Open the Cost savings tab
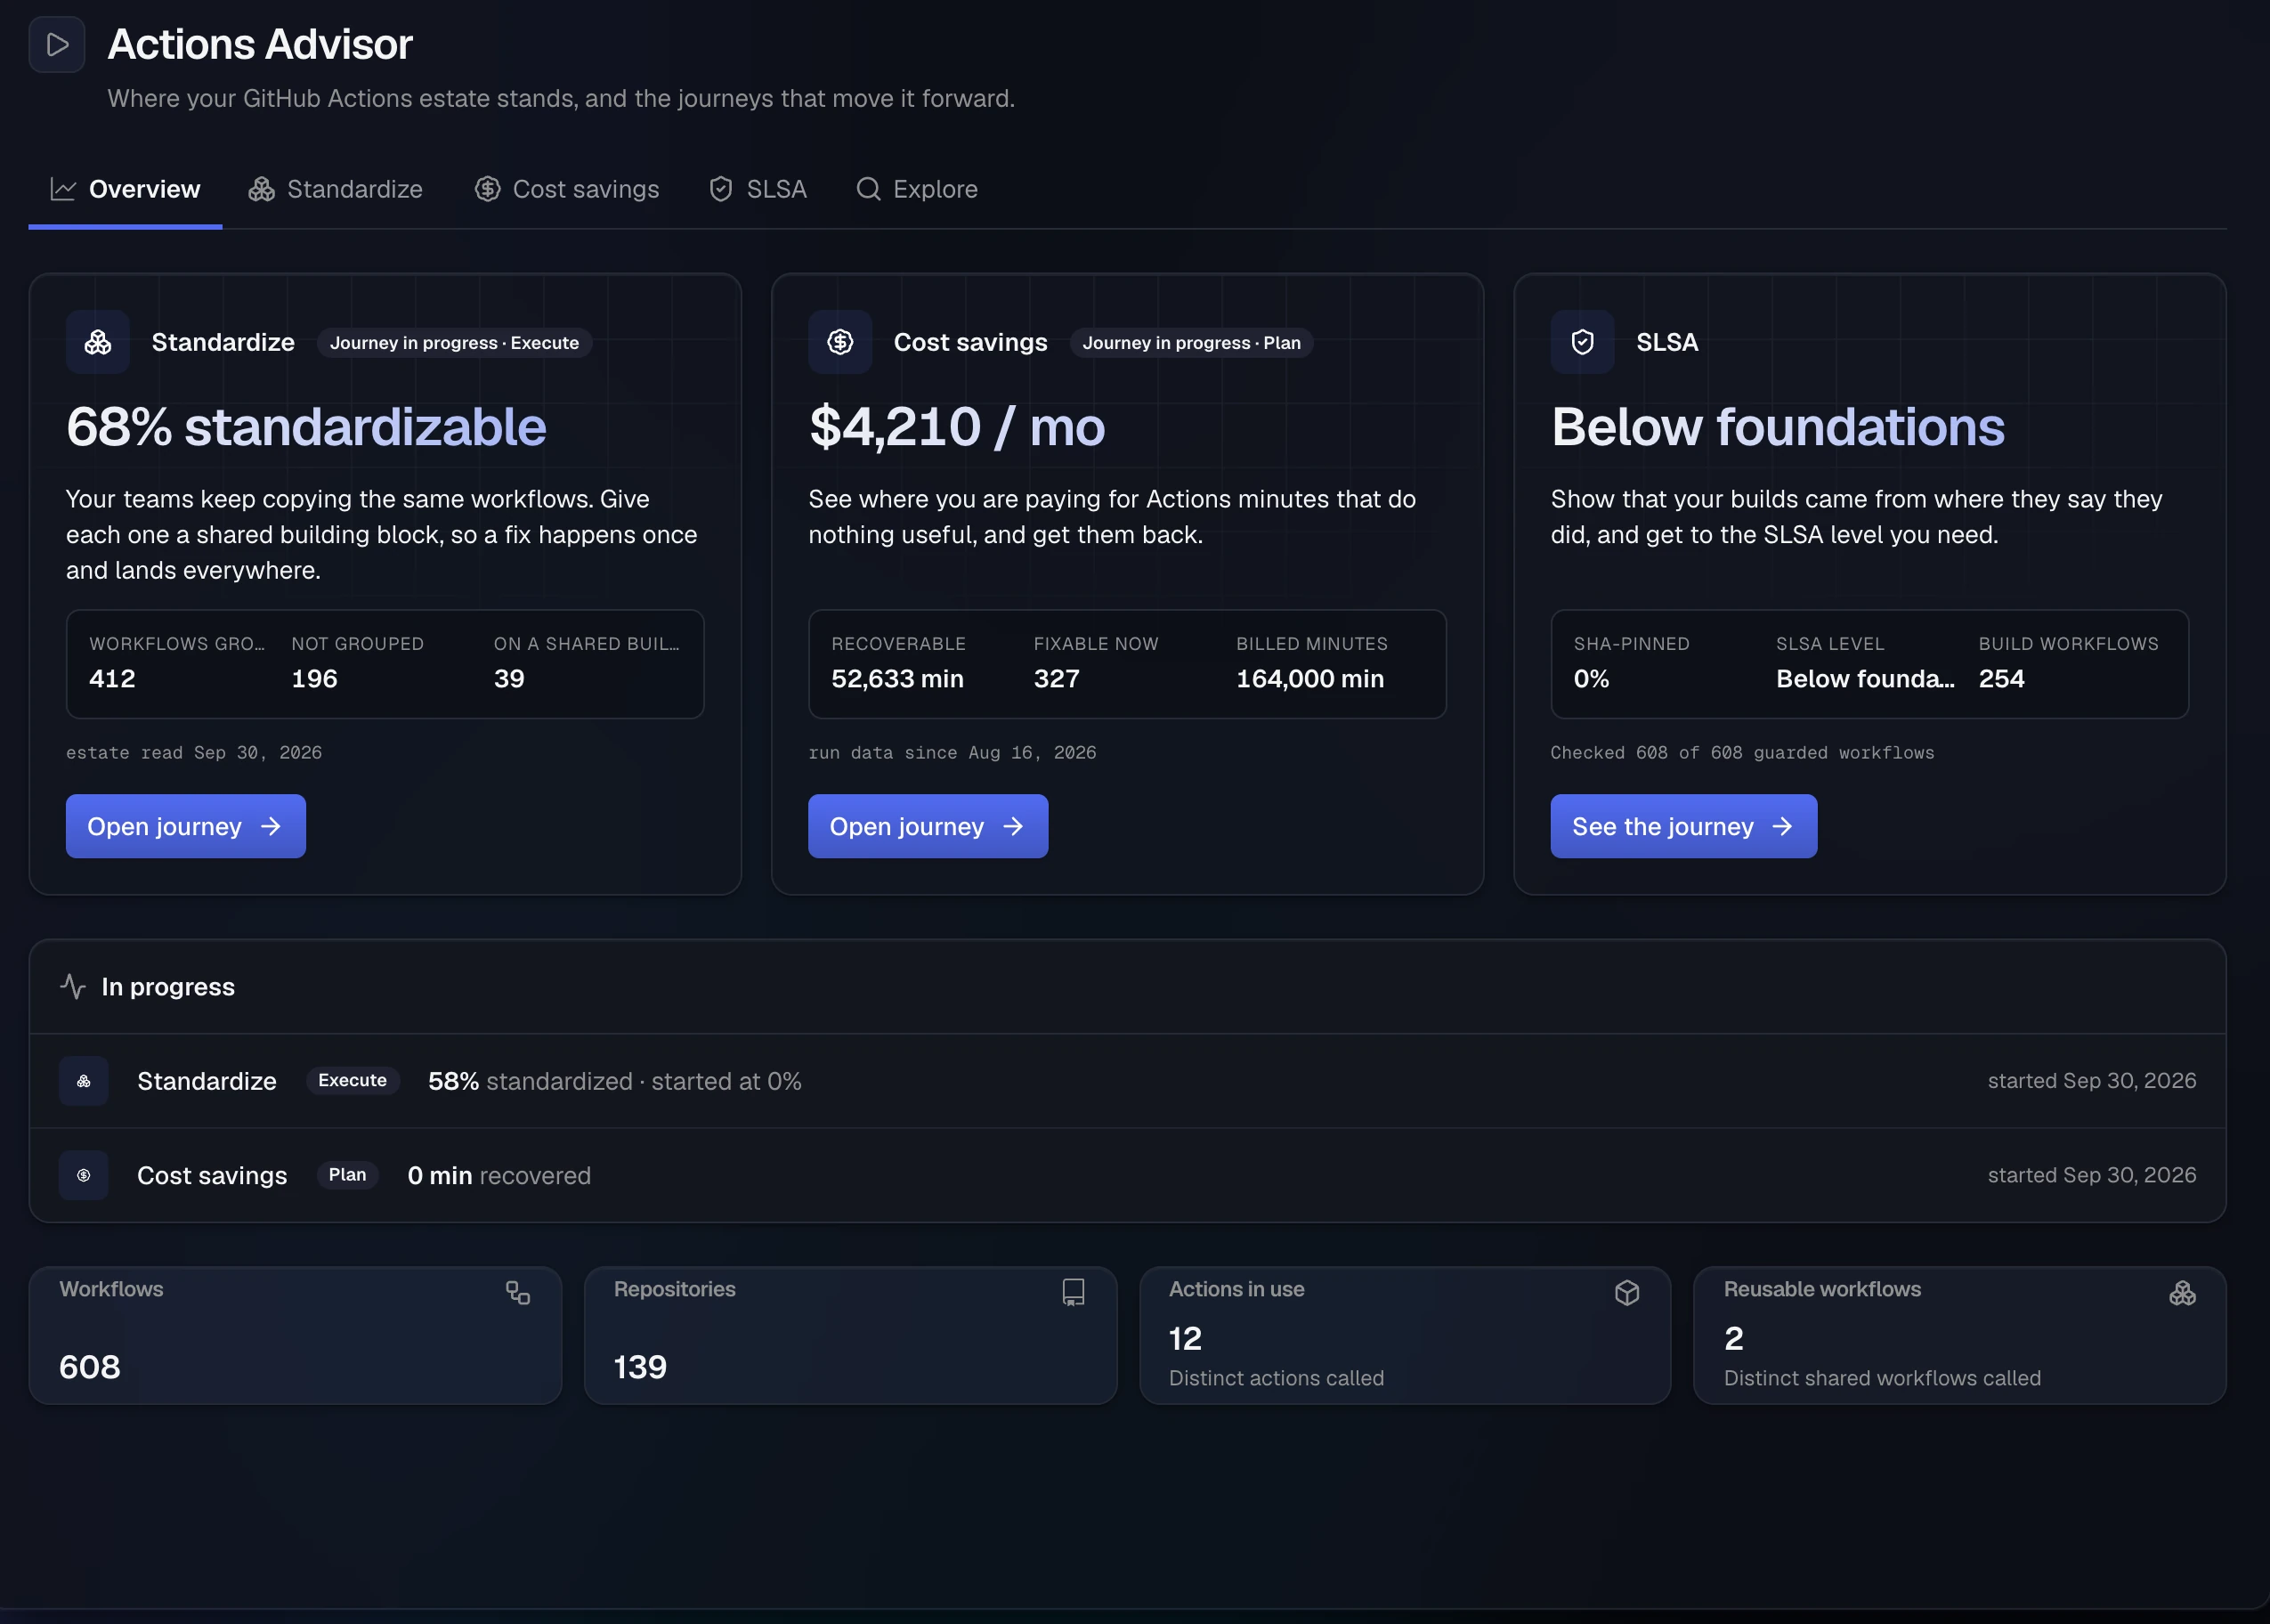 [567, 189]
